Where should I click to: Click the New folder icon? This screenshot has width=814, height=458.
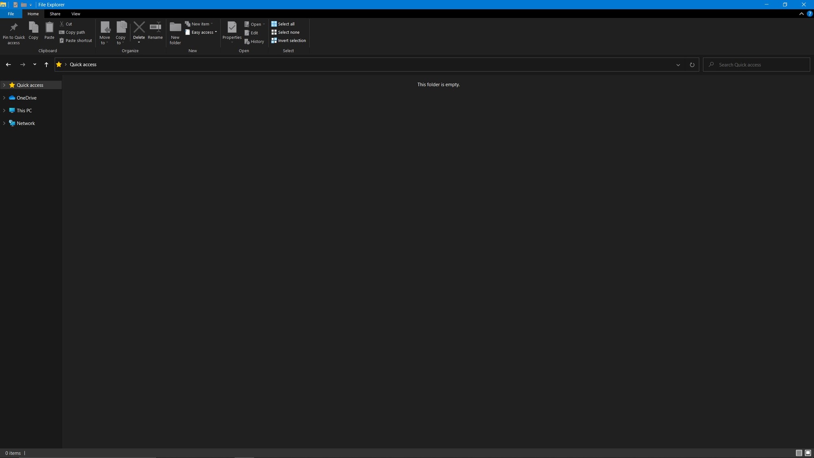[x=175, y=28]
